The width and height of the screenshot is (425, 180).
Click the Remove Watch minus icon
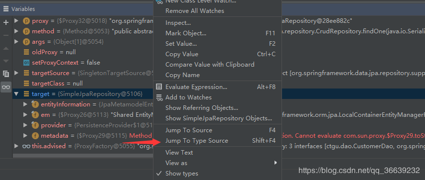pos(6,35)
